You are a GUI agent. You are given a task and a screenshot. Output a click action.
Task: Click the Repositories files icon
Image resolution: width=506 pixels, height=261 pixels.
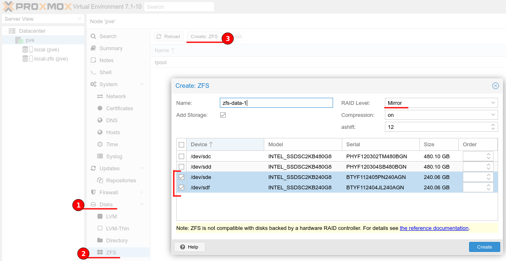pos(100,181)
